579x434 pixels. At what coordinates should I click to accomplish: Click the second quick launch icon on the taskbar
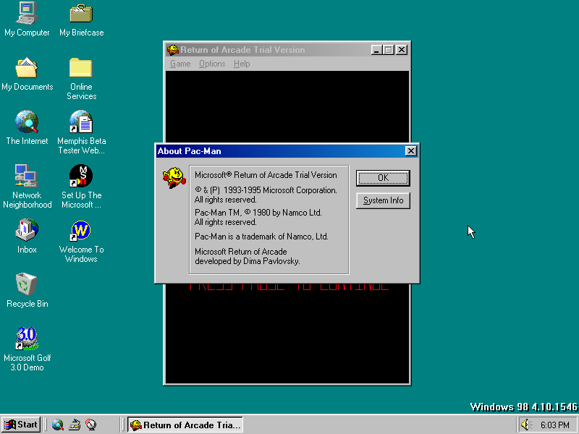(x=75, y=425)
